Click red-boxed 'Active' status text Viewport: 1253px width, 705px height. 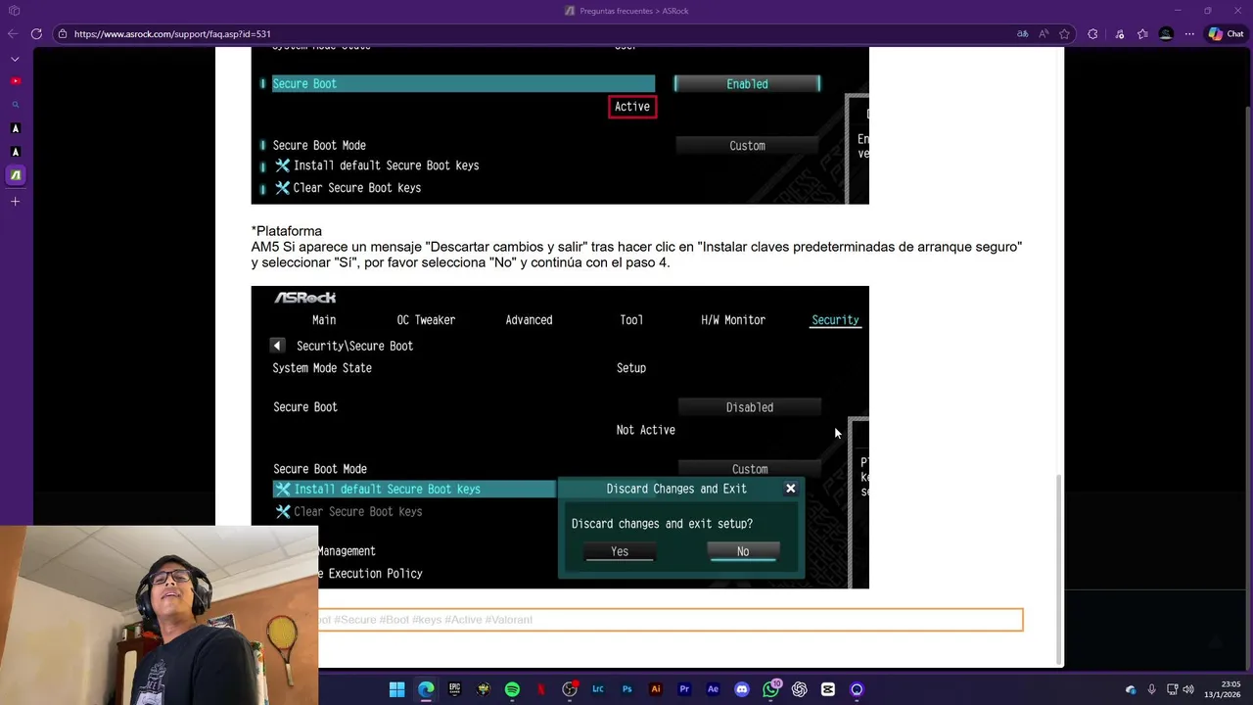pyautogui.click(x=632, y=107)
